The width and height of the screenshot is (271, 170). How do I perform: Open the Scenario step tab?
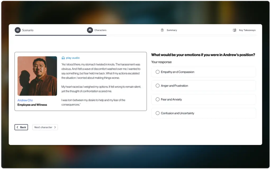coord(28,30)
